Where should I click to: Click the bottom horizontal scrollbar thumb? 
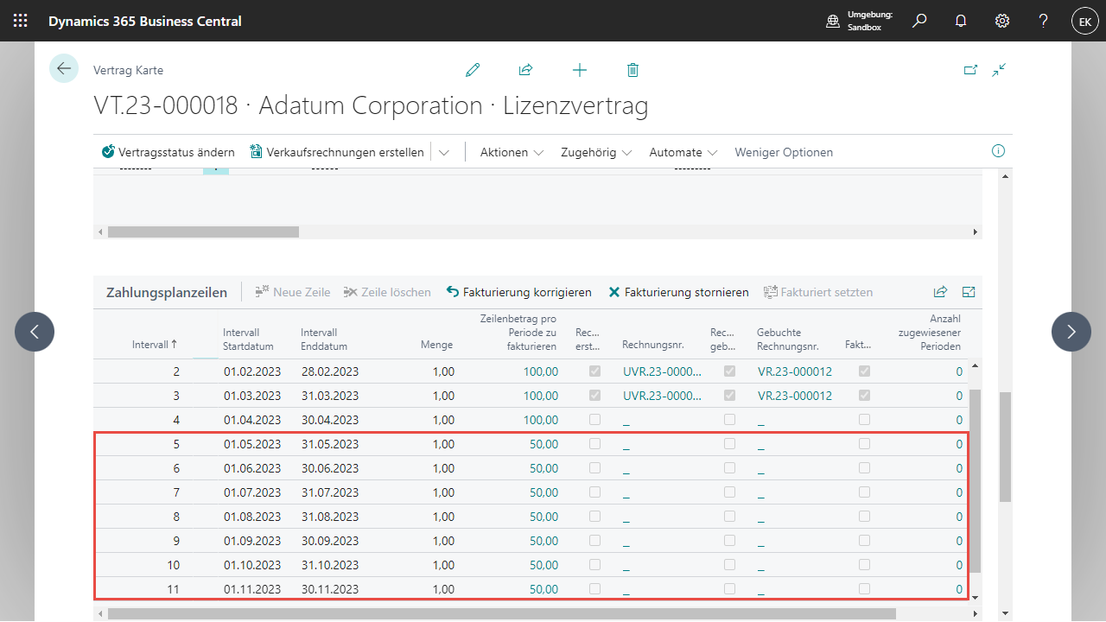[501, 613]
